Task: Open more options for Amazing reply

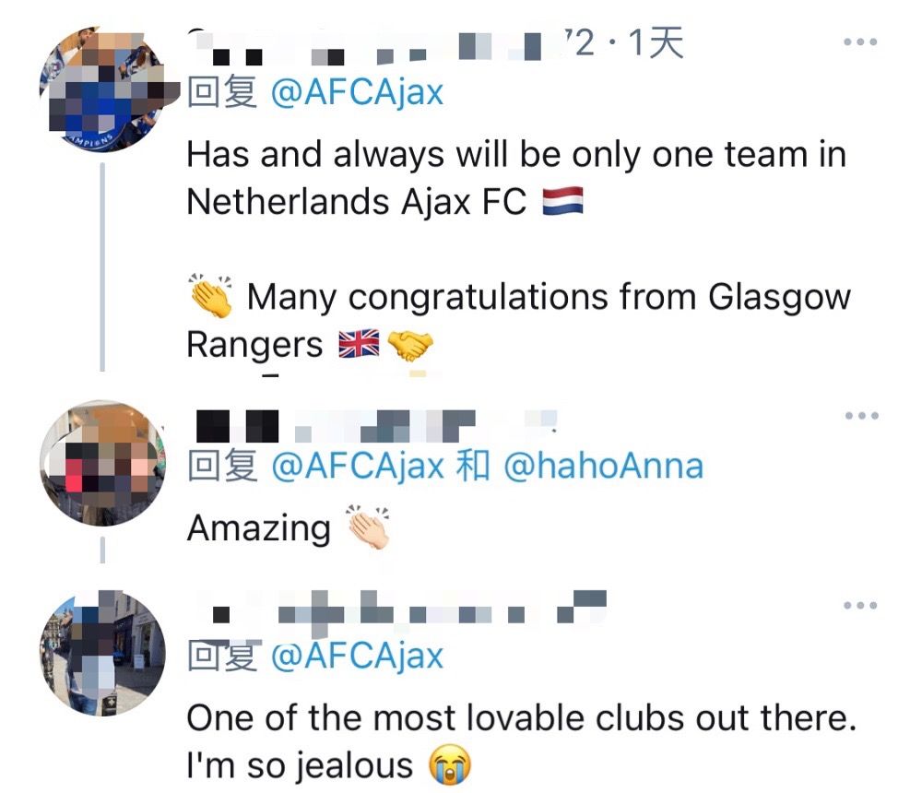Action: (861, 416)
